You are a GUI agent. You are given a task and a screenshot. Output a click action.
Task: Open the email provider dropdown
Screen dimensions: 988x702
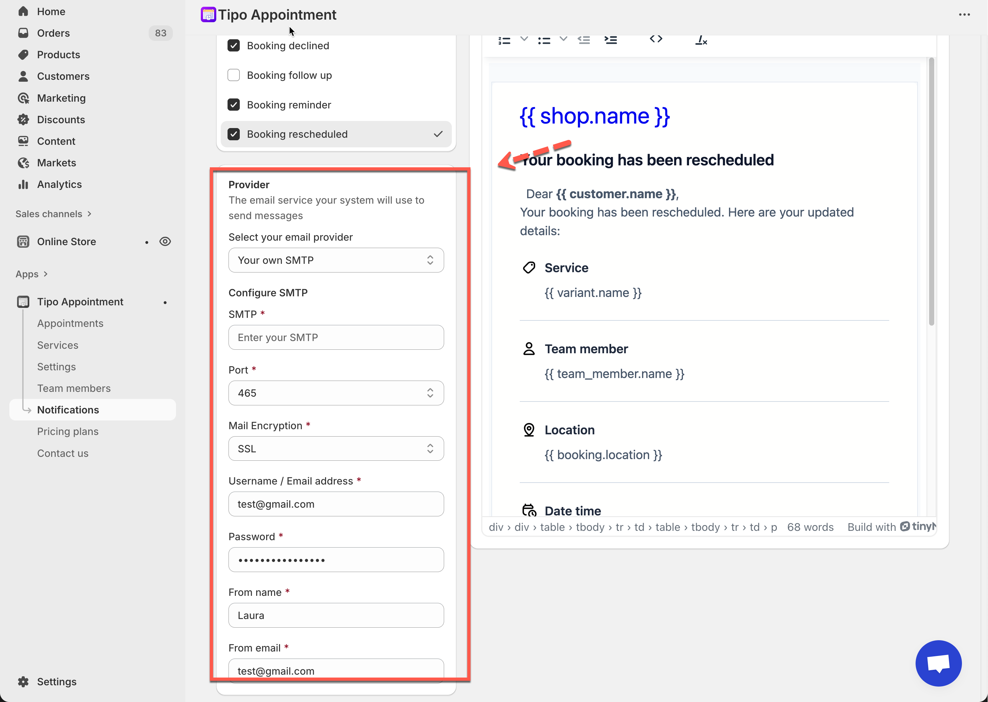tap(336, 260)
